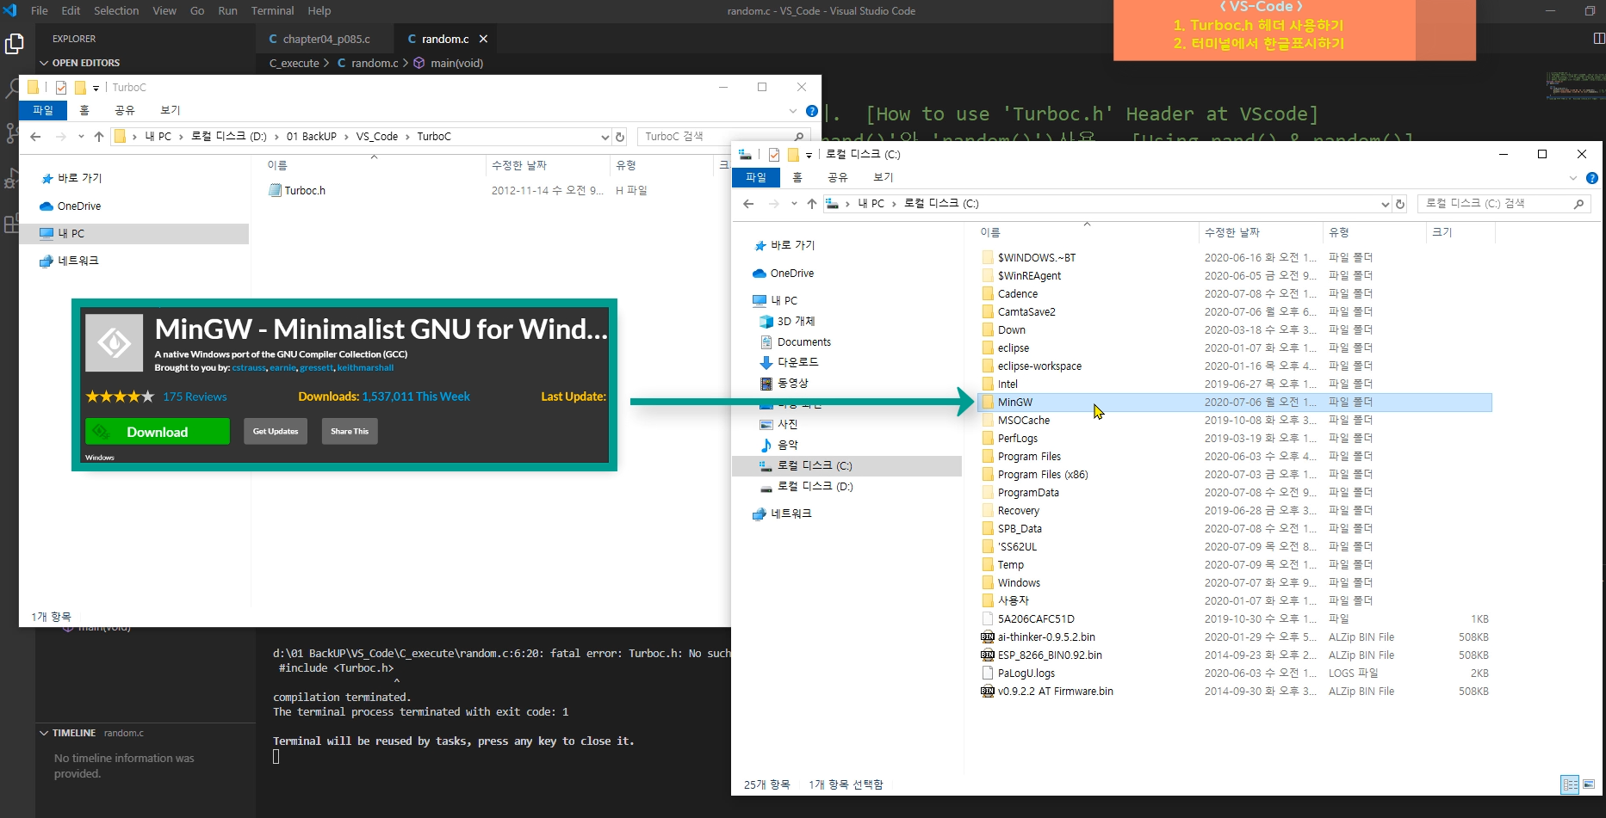Close the random.c editor tab
Viewport: 1606px width, 818px height.
pyautogui.click(x=483, y=39)
